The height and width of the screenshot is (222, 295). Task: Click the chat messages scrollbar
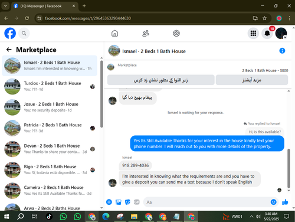point(289,168)
